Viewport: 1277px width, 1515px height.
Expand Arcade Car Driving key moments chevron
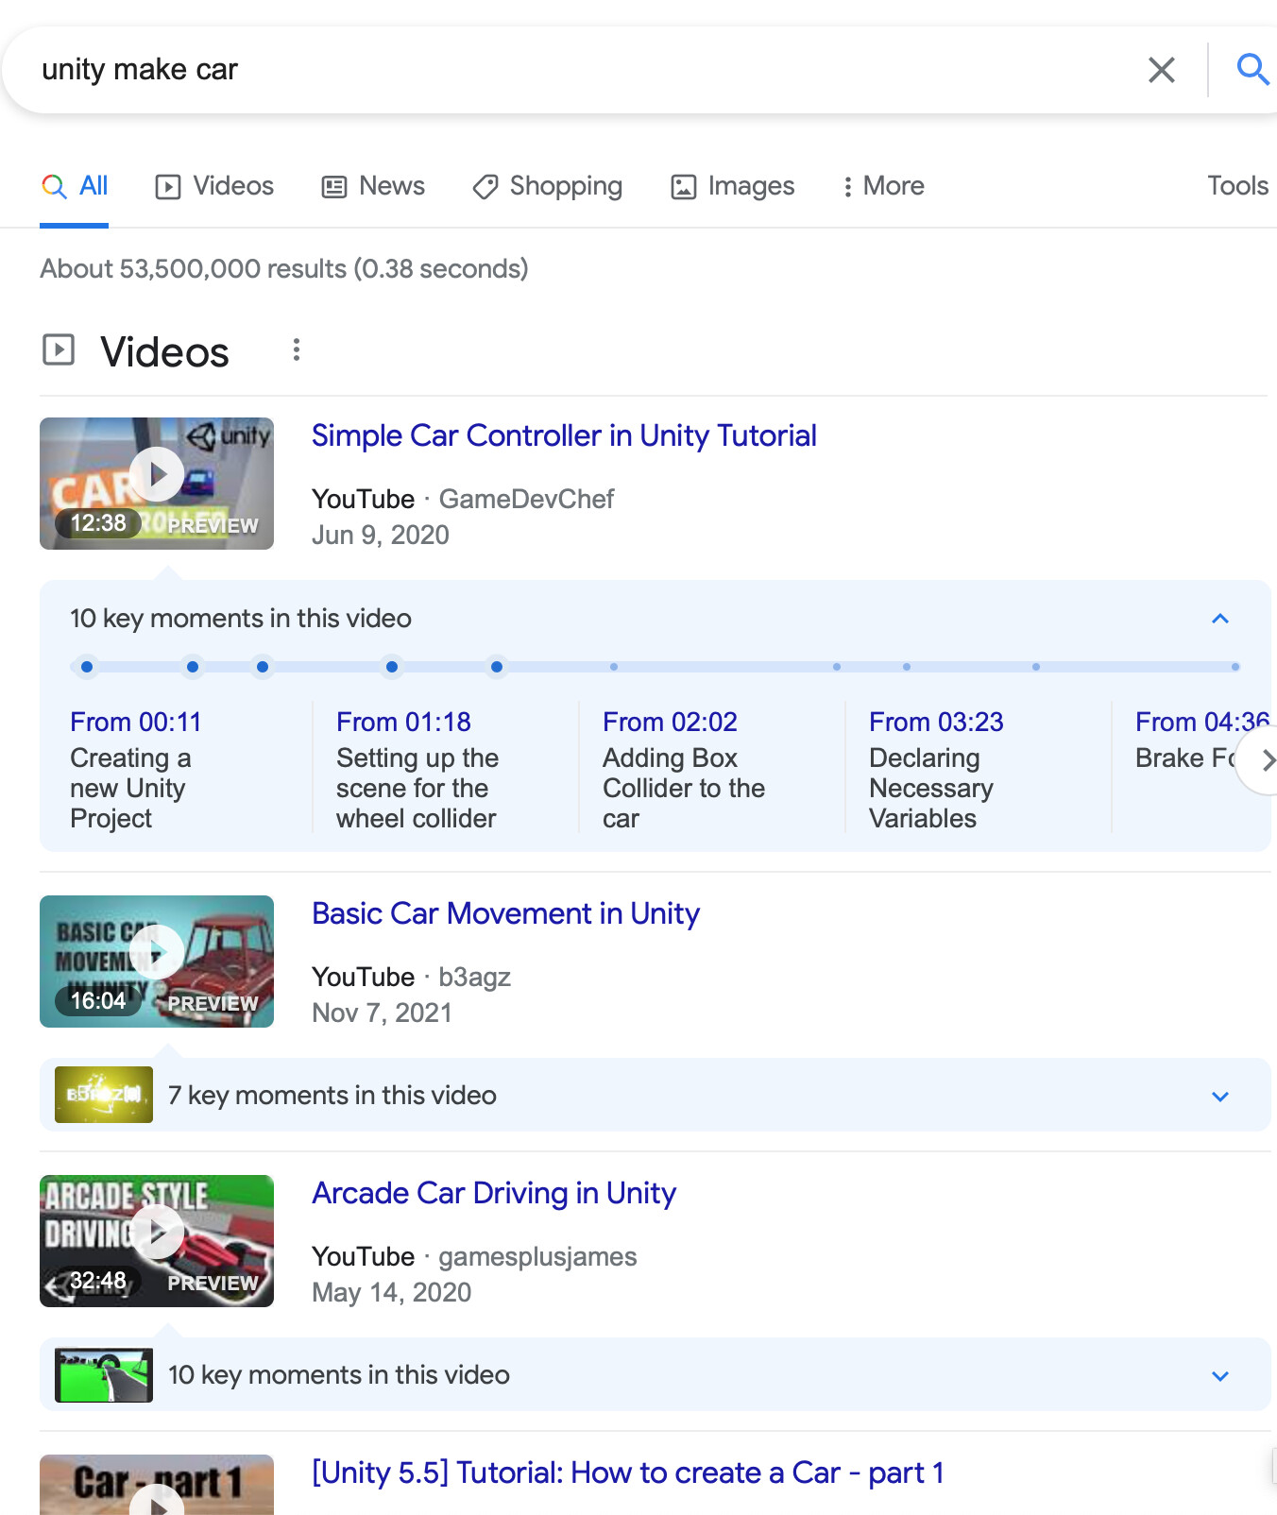point(1220,1375)
